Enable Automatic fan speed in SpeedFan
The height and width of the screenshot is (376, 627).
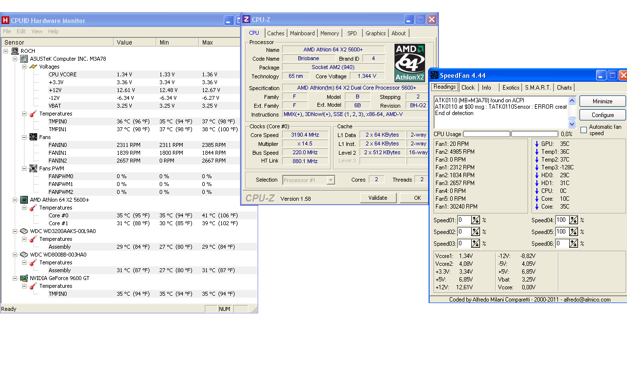[583, 130]
